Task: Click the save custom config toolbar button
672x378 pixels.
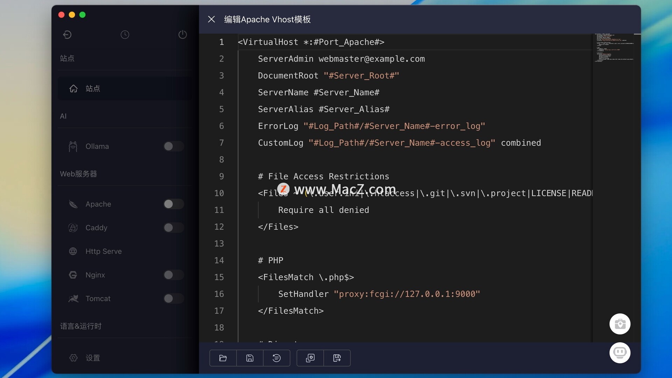Action: (x=337, y=358)
